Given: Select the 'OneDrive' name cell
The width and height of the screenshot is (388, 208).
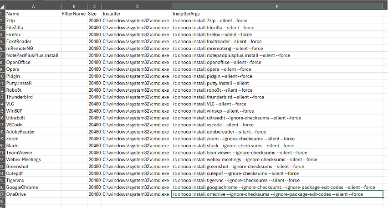Looking at the screenshot, I should pos(33,194).
